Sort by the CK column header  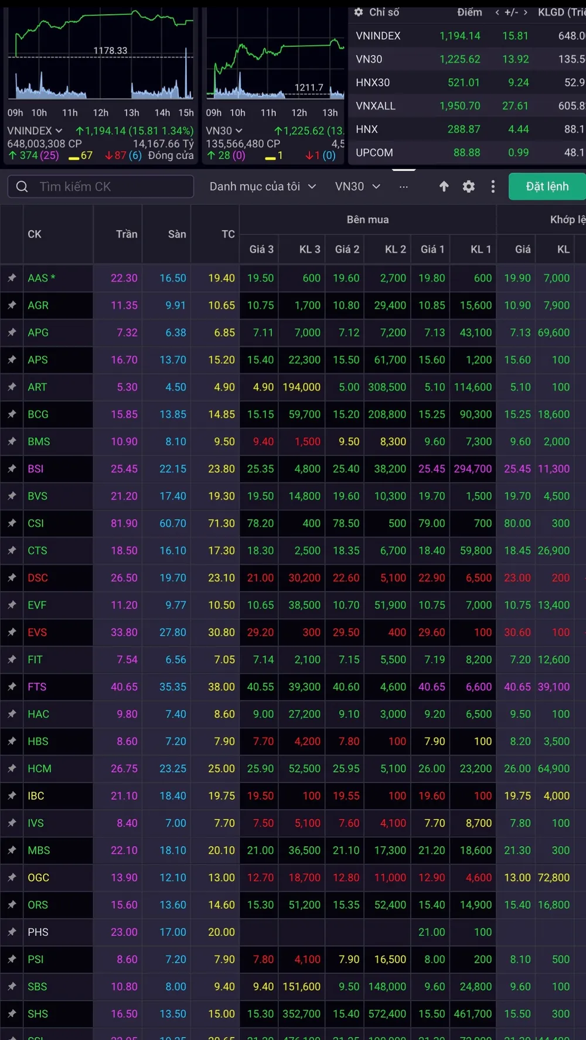click(x=35, y=234)
